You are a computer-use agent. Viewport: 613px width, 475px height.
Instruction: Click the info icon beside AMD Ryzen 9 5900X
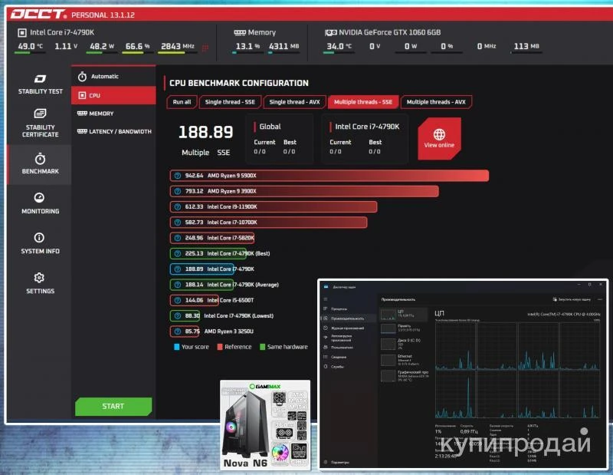pos(177,176)
